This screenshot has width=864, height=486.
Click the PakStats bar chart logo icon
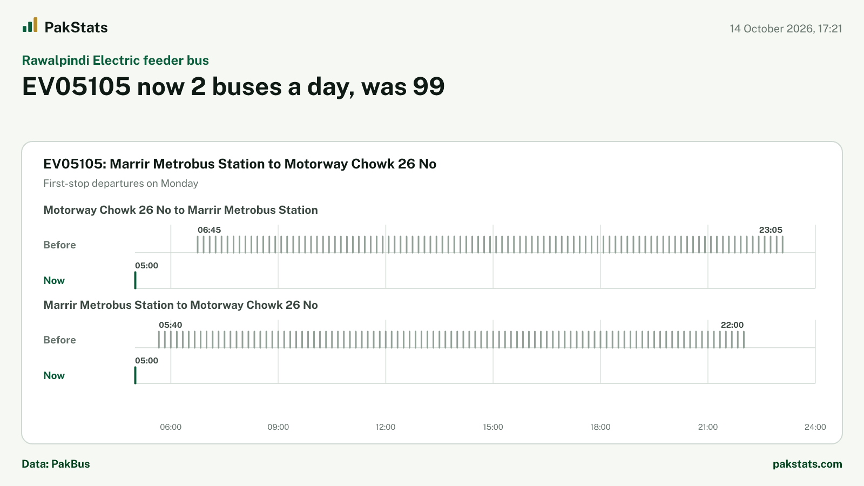click(x=30, y=25)
